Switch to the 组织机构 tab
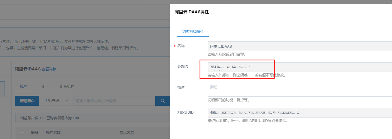The image size is (392, 139). (x=67, y=86)
